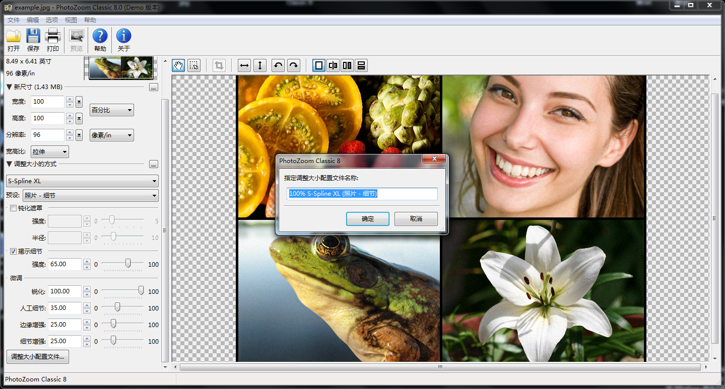Open the 预设 照片 - 细节 dropdown

pyautogui.click(x=91, y=196)
